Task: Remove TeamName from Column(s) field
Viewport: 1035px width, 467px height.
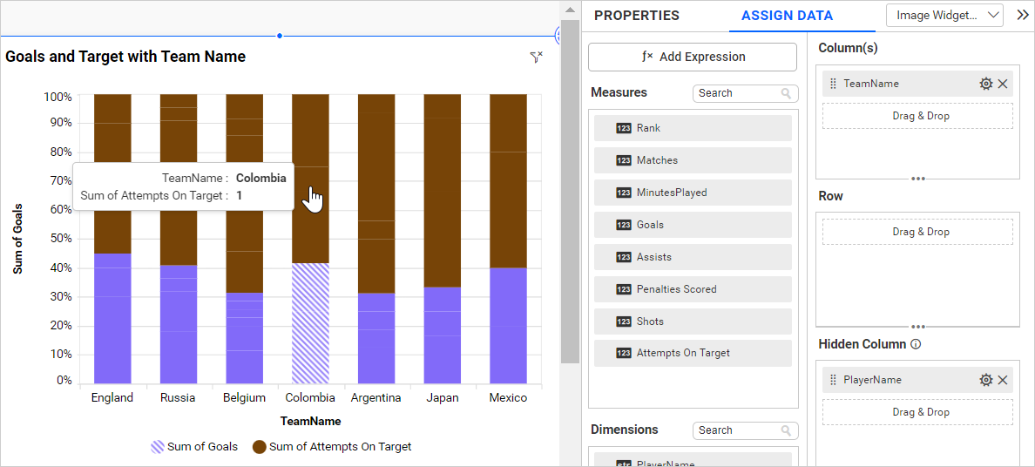Action: (x=1003, y=84)
